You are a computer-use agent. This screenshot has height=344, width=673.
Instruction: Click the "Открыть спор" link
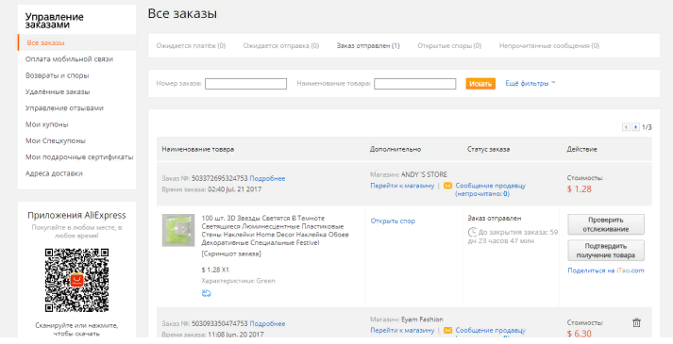pyautogui.click(x=393, y=221)
